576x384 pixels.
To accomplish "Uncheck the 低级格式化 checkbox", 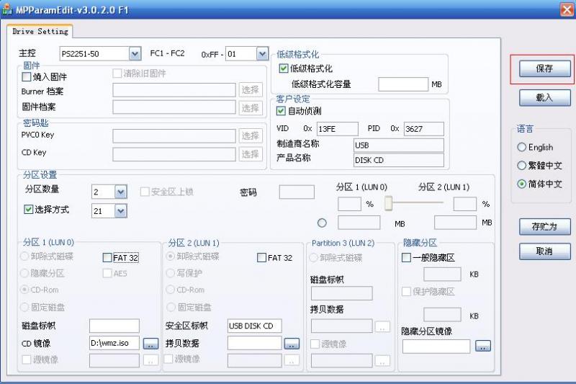I will tap(283, 68).
